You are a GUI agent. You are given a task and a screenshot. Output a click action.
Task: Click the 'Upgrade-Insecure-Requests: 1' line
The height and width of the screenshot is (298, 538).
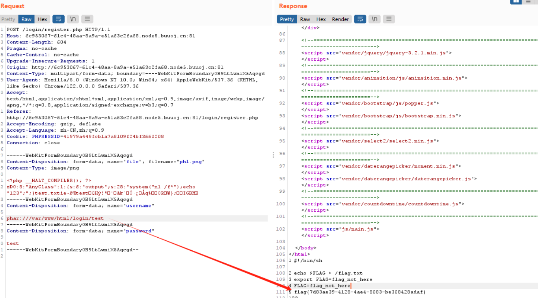coord(50,61)
